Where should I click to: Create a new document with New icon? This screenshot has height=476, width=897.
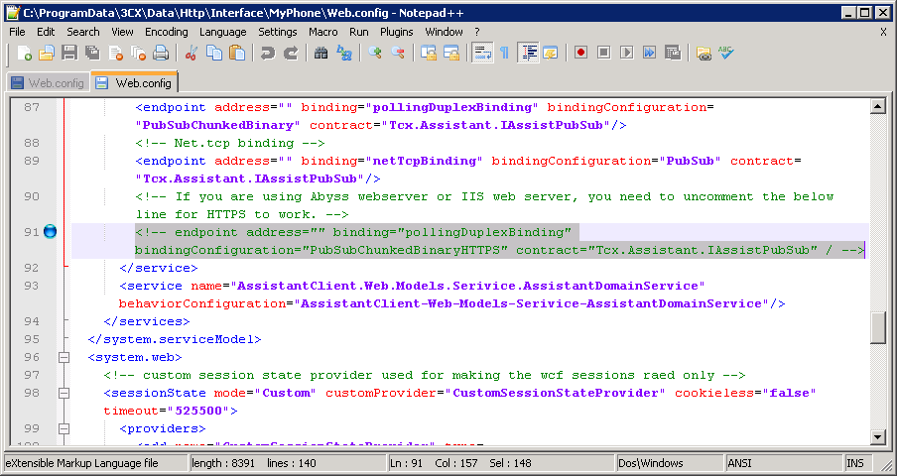click(24, 54)
